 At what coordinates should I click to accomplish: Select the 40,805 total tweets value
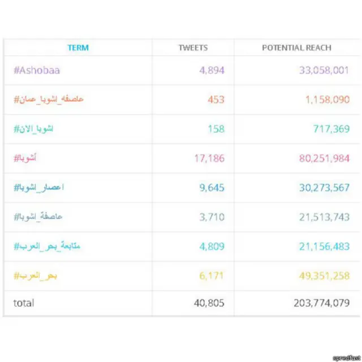click(209, 303)
